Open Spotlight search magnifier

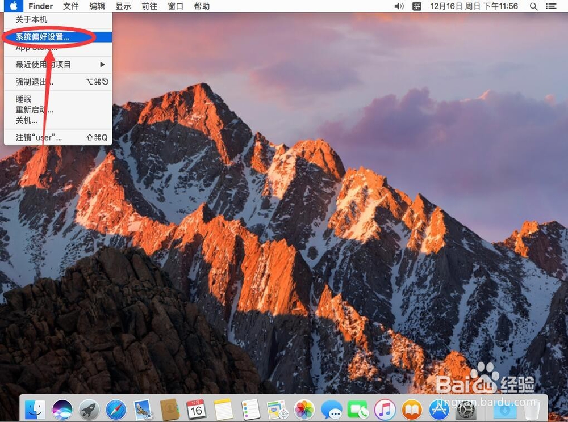533,6
